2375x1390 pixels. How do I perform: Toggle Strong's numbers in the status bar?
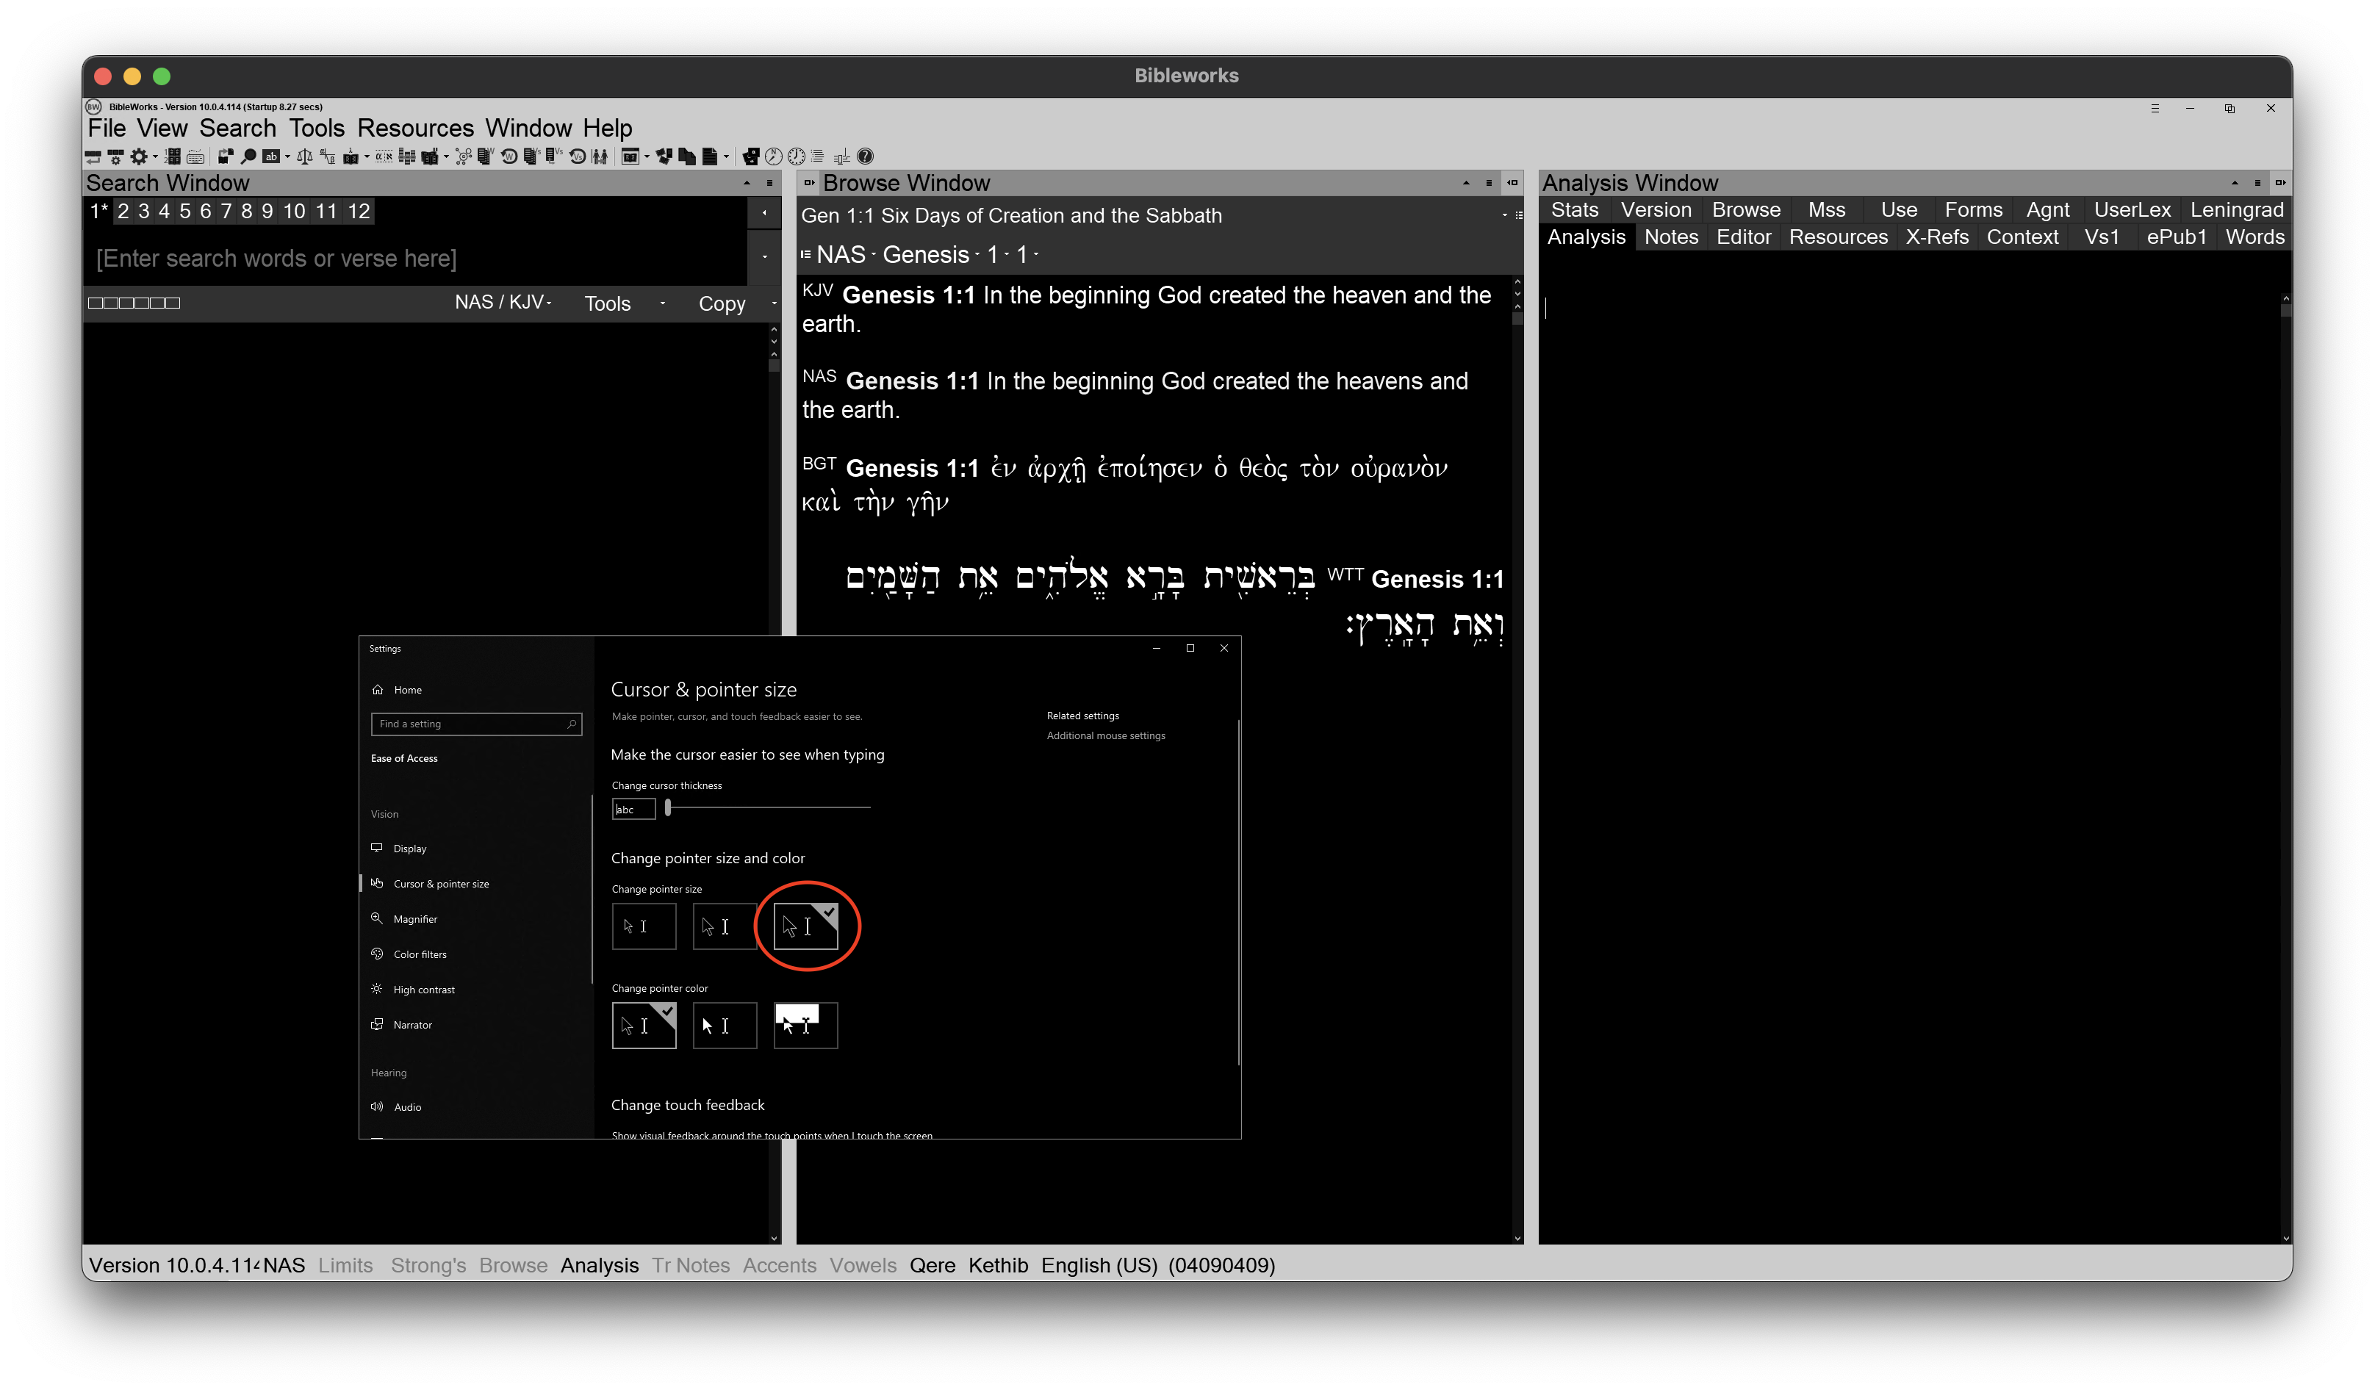tap(428, 1264)
